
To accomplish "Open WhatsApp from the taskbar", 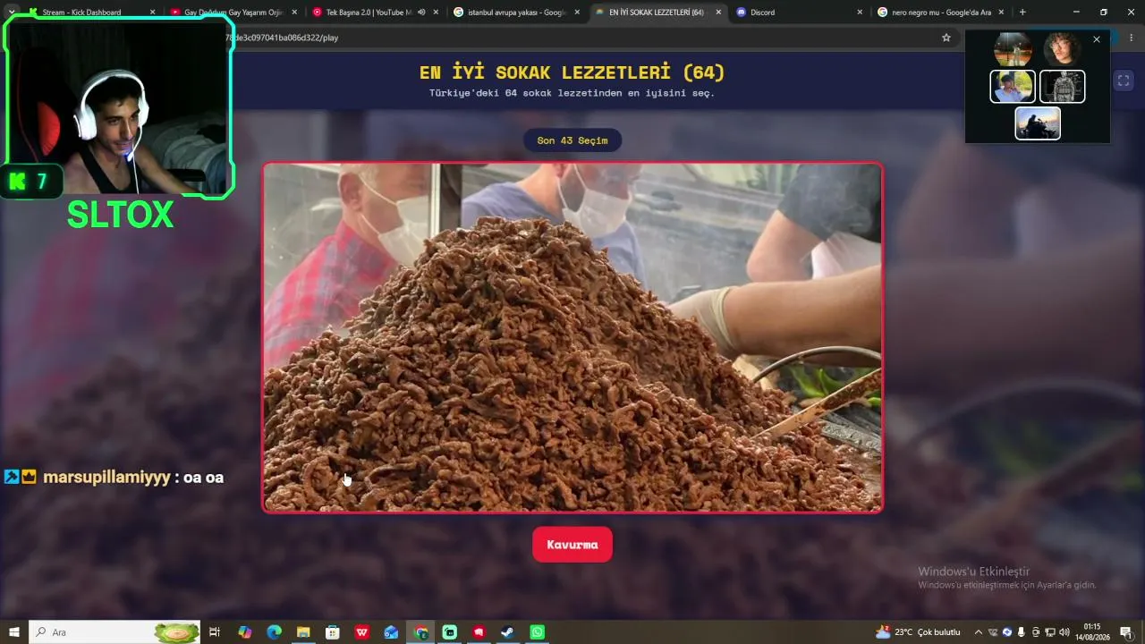I will tap(537, 632).
